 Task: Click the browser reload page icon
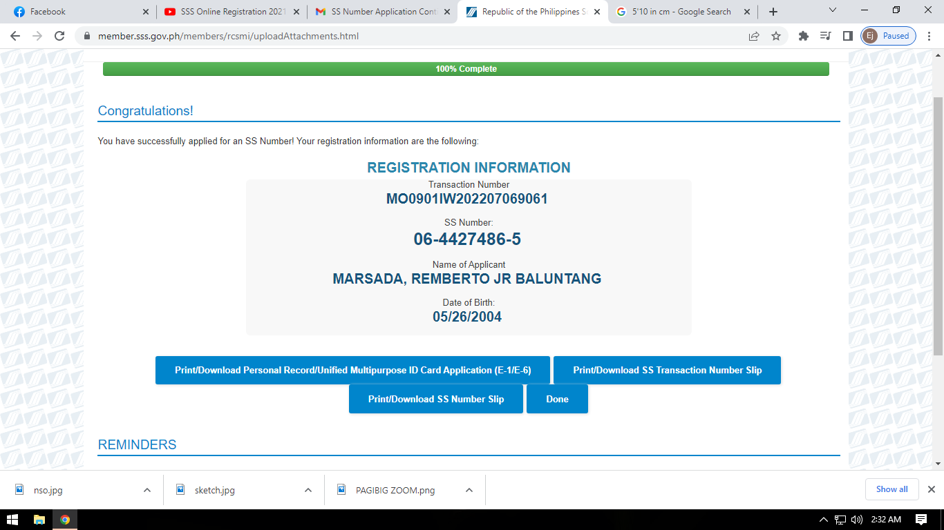tap(59, 36)
